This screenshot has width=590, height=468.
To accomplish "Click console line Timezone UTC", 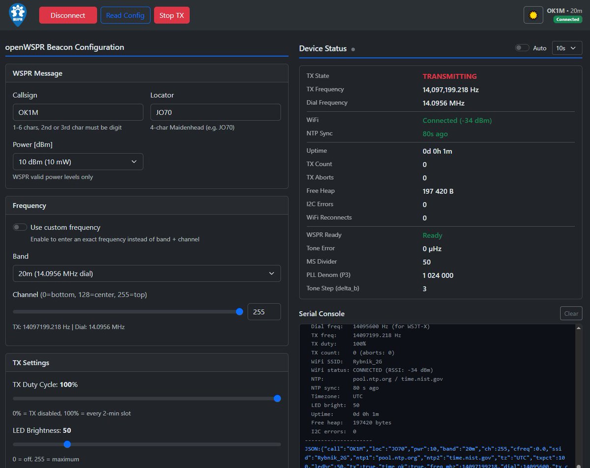I will click(x=337, y=397).
